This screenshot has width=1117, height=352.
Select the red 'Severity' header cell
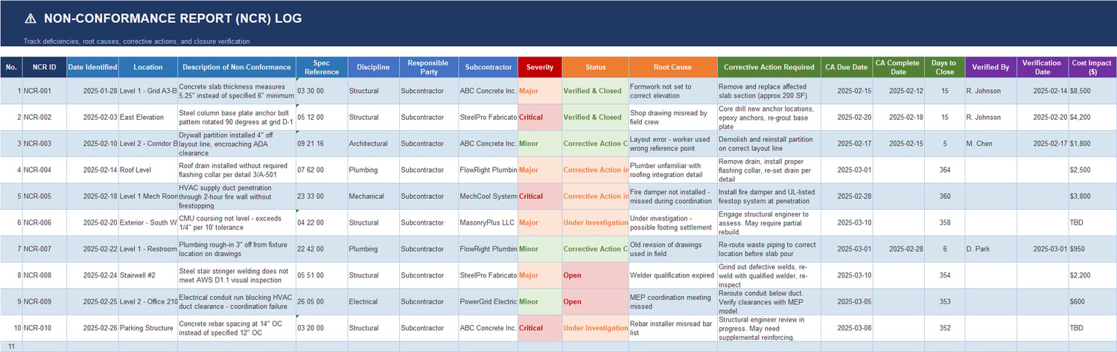pos(540,67)
